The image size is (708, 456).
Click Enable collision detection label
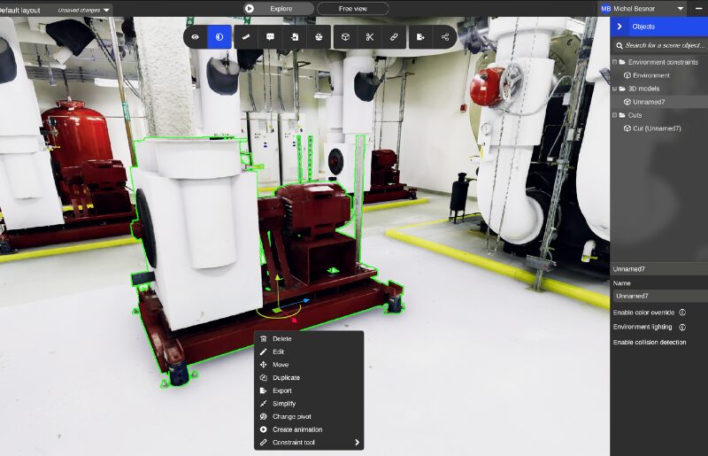pos(650,342)
